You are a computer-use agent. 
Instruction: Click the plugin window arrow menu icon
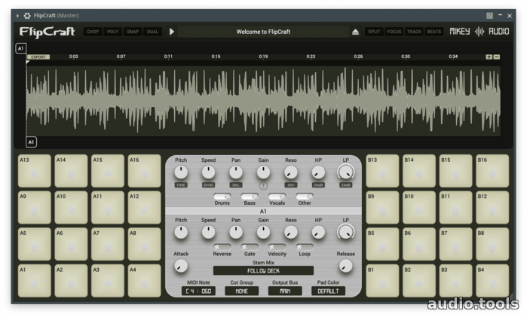pyautogui.click(x=18, y=15)
